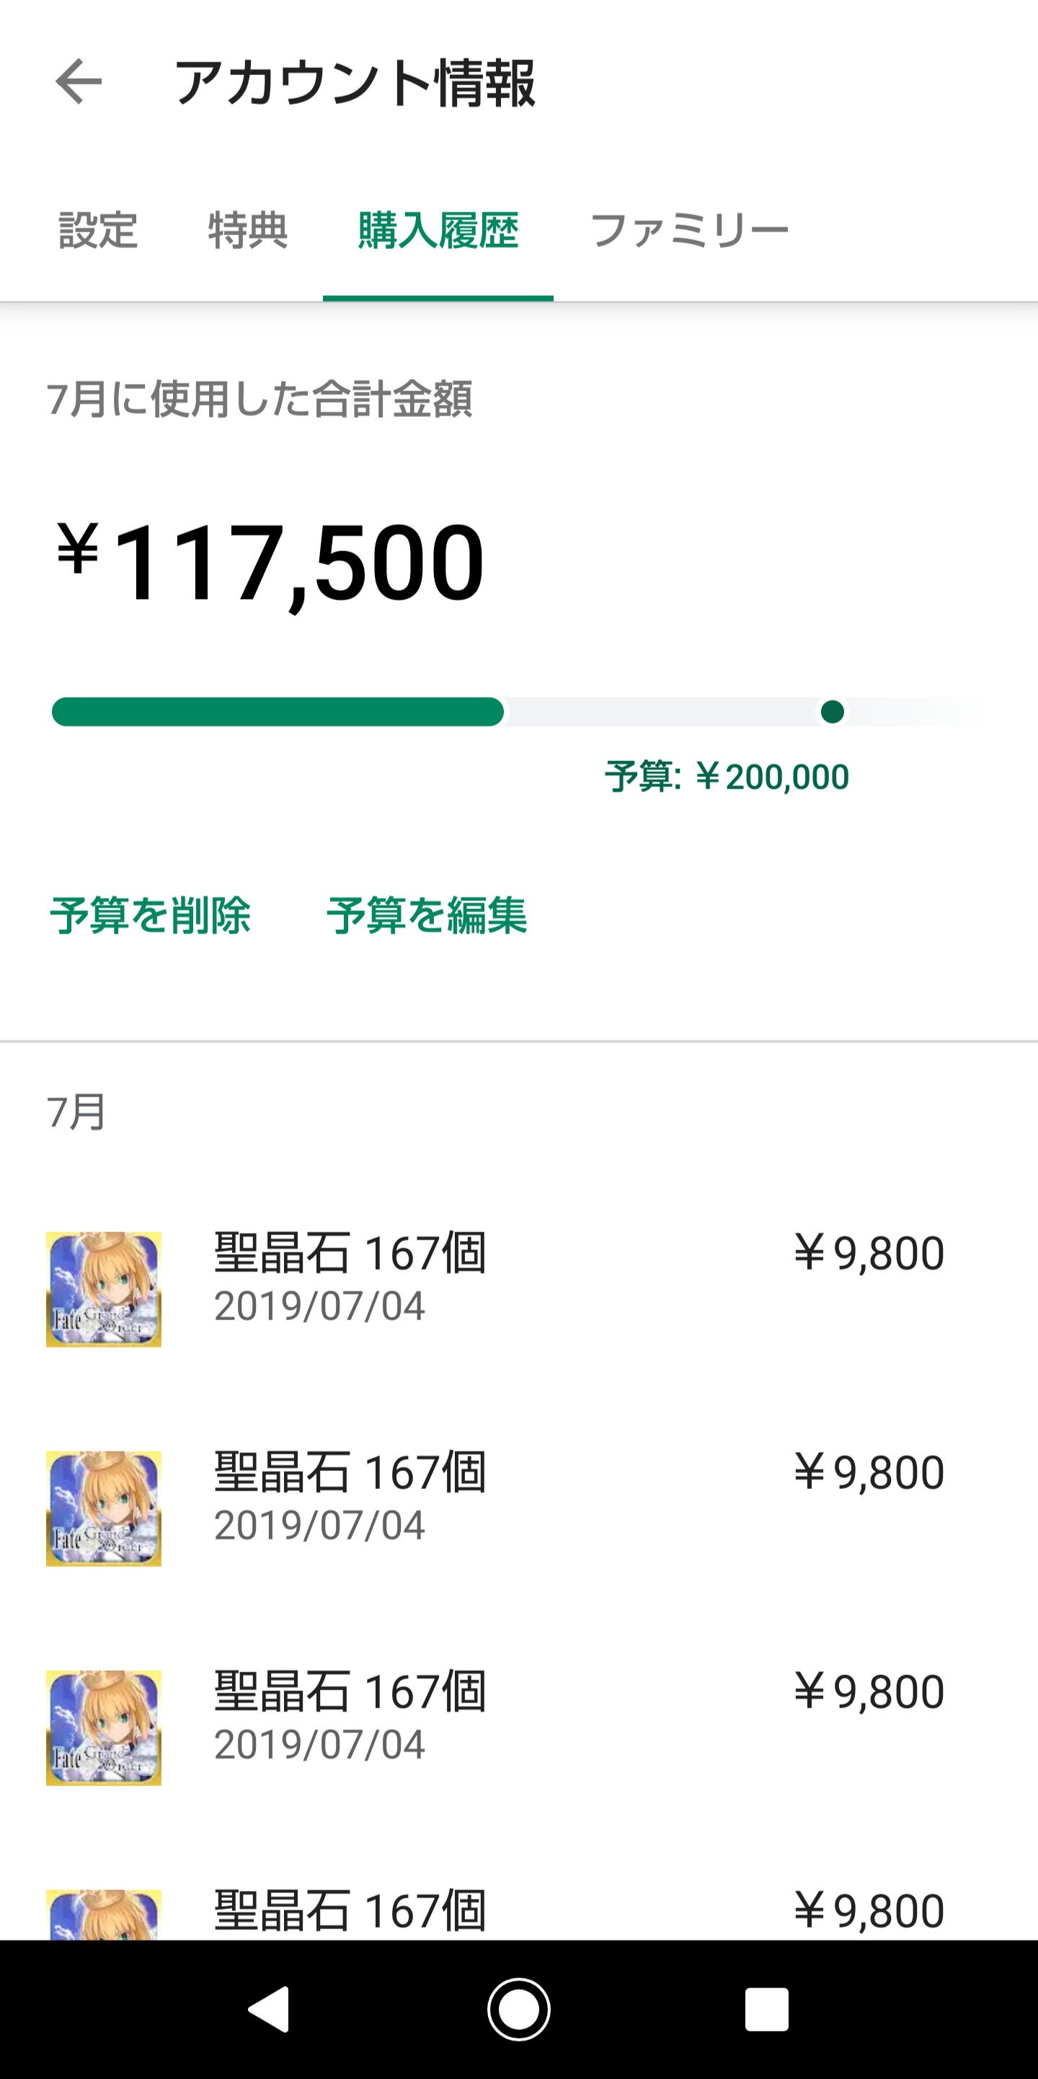This screenshot has width=1038, height=2079.
Task: Select the 購入履歴 tab
Action: tap(438, 231)
